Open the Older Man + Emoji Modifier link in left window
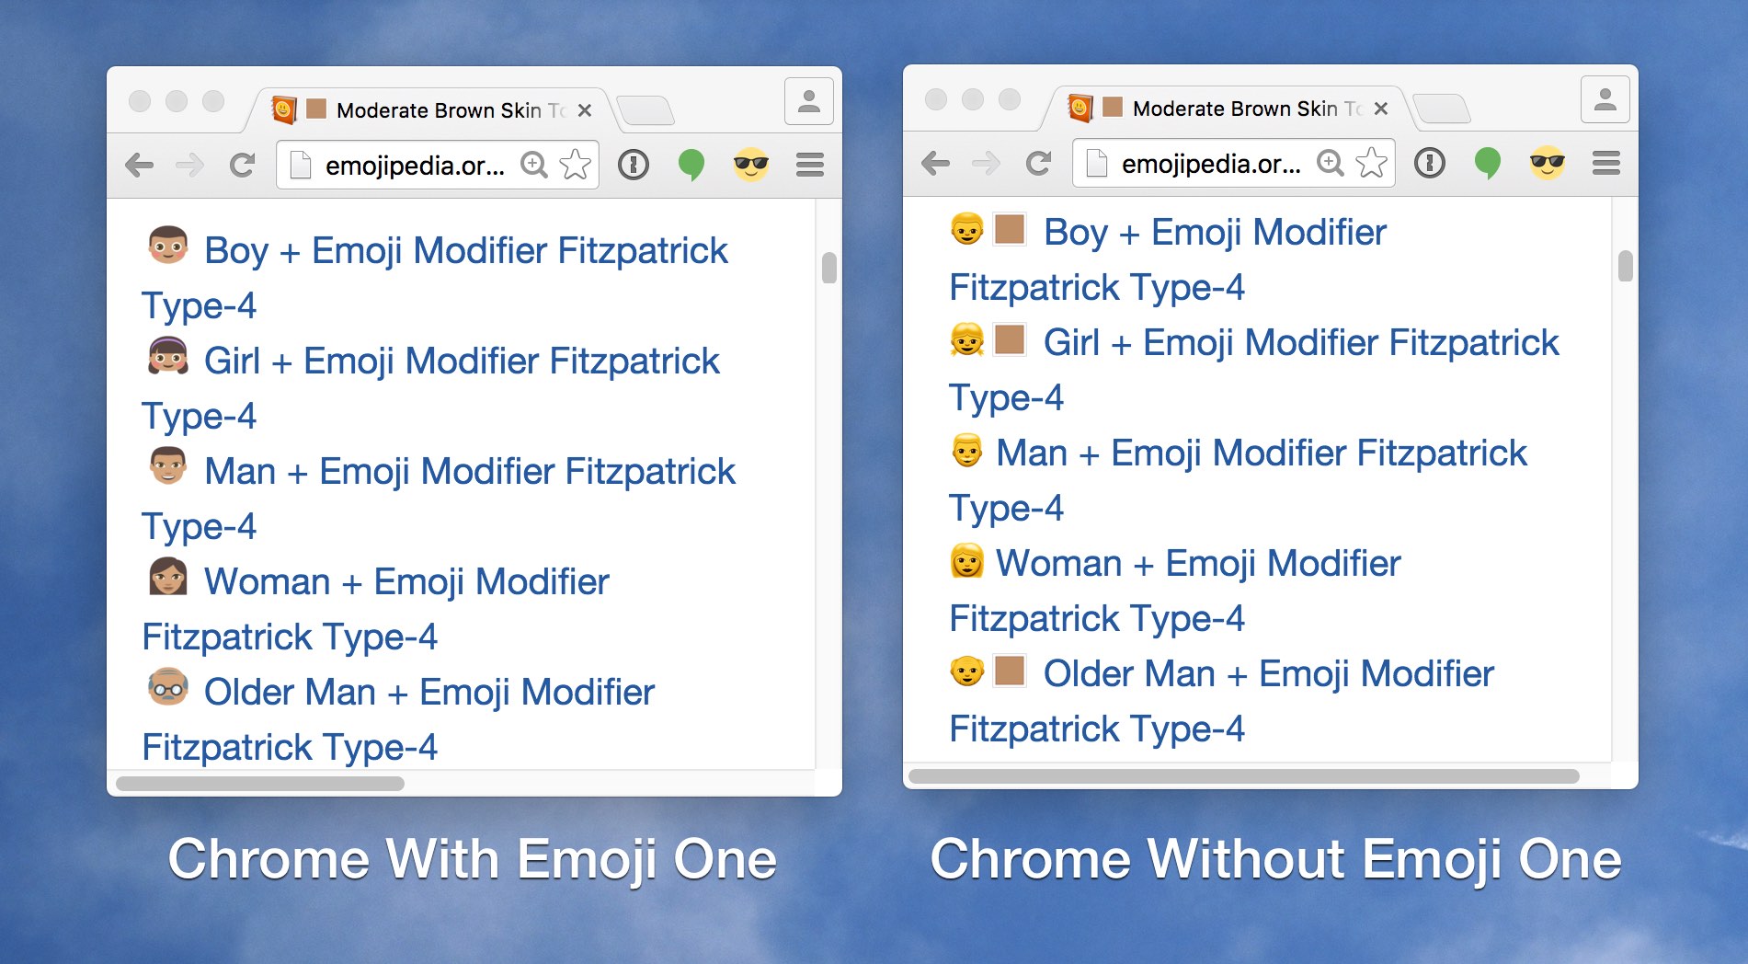Image resolution: width=1748 pixels, height=964 pixels. [398, 719]
